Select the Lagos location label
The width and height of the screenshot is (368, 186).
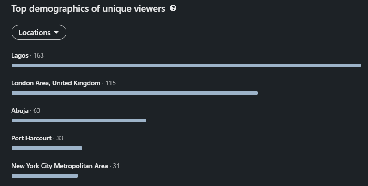[x=20, y=56]
